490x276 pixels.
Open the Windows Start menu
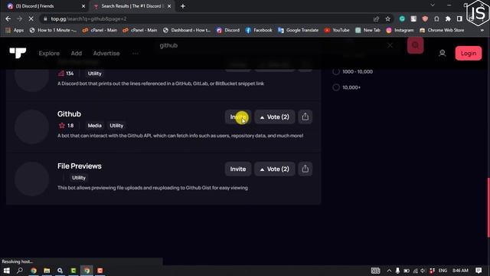(6, 271)
